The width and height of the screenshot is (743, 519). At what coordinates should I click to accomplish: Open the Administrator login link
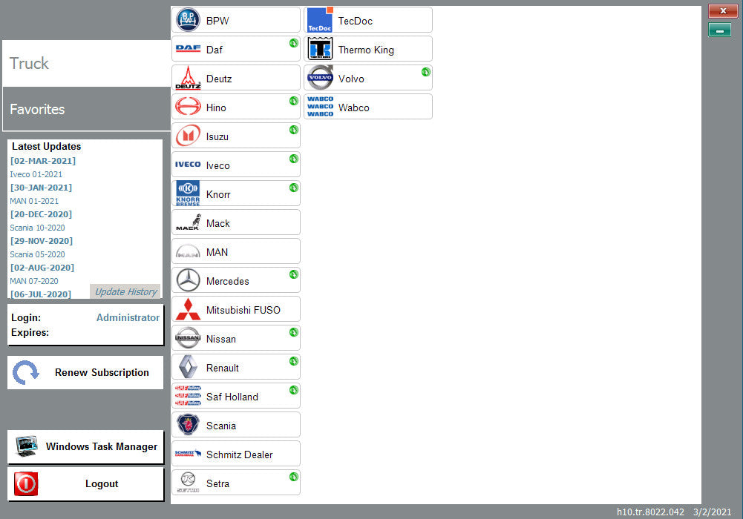click(128, 317)
